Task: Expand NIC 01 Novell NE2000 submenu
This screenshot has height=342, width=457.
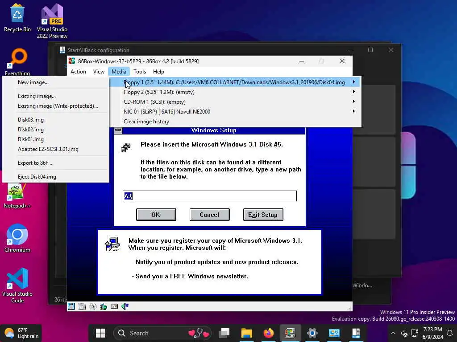Action: (354, 111)
